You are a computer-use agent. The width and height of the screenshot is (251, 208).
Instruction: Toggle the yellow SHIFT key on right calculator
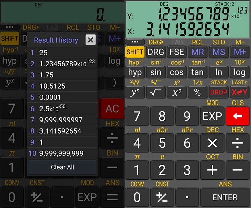[x=135, y=52]
